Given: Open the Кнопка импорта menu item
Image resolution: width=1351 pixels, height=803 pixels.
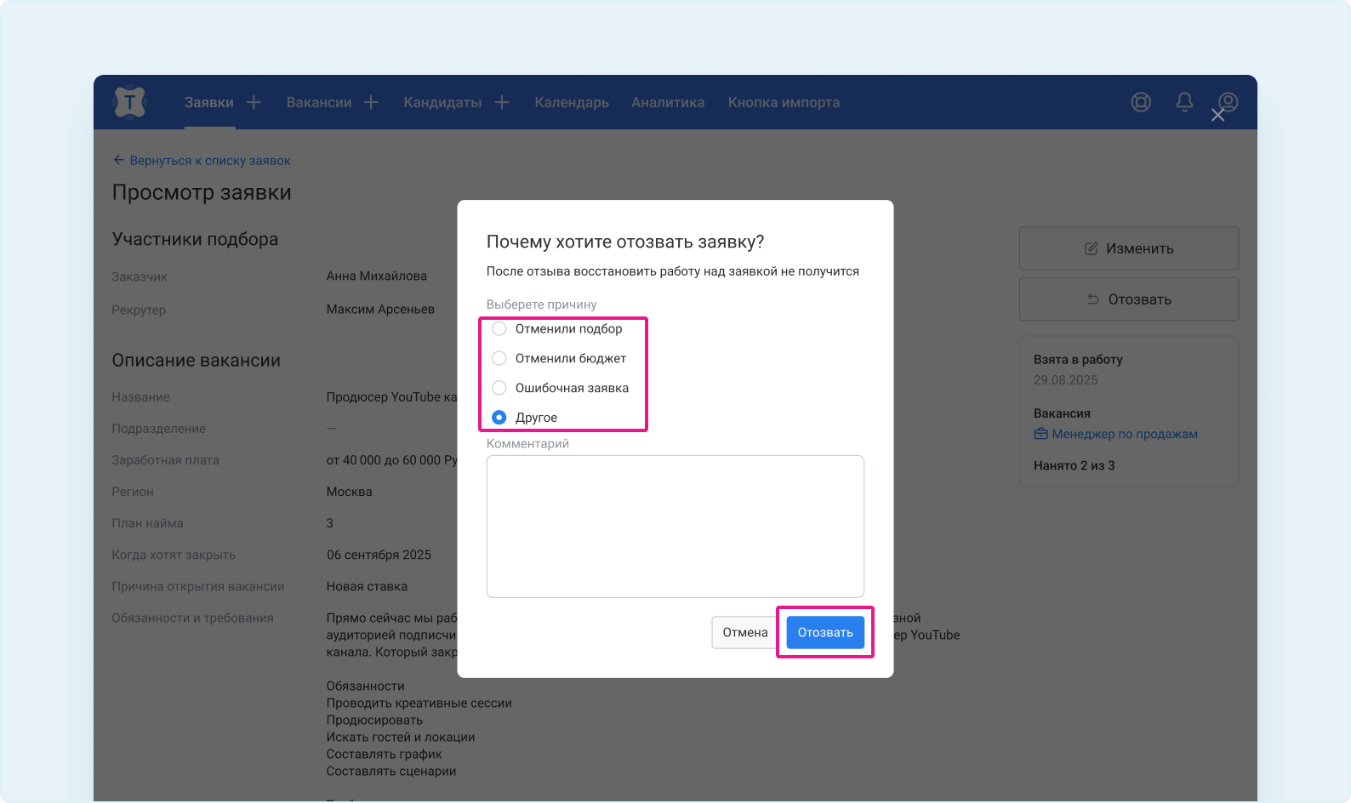Looking at the screenshot, I should 784,102.
